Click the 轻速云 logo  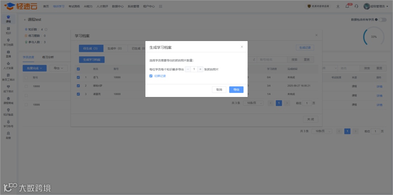point(21,6)
